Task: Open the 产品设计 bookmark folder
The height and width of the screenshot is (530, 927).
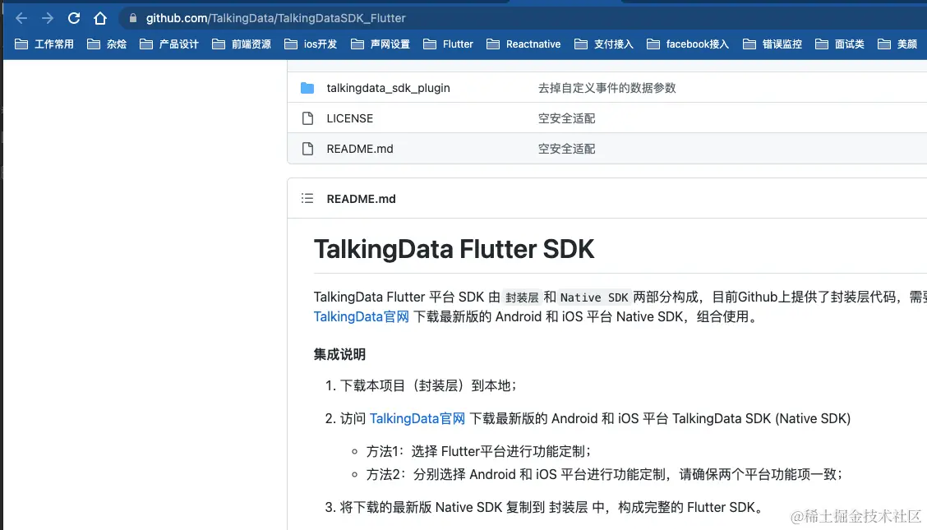Action: tap(169, 44)
